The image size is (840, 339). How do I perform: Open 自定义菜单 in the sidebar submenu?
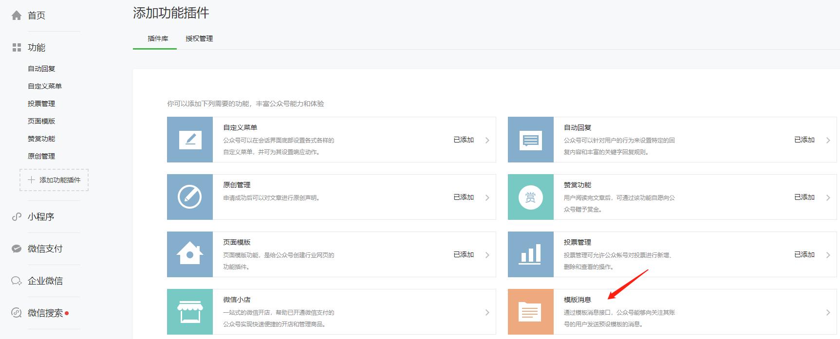click(45, 86)
